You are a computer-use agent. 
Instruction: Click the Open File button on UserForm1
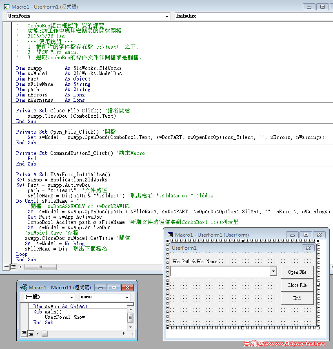tap(297, 272)
